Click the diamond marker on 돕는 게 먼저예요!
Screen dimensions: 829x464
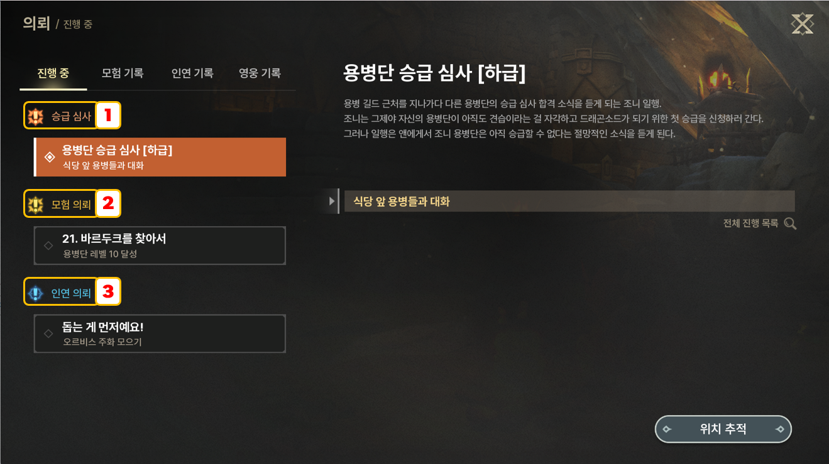coord(49,333)
